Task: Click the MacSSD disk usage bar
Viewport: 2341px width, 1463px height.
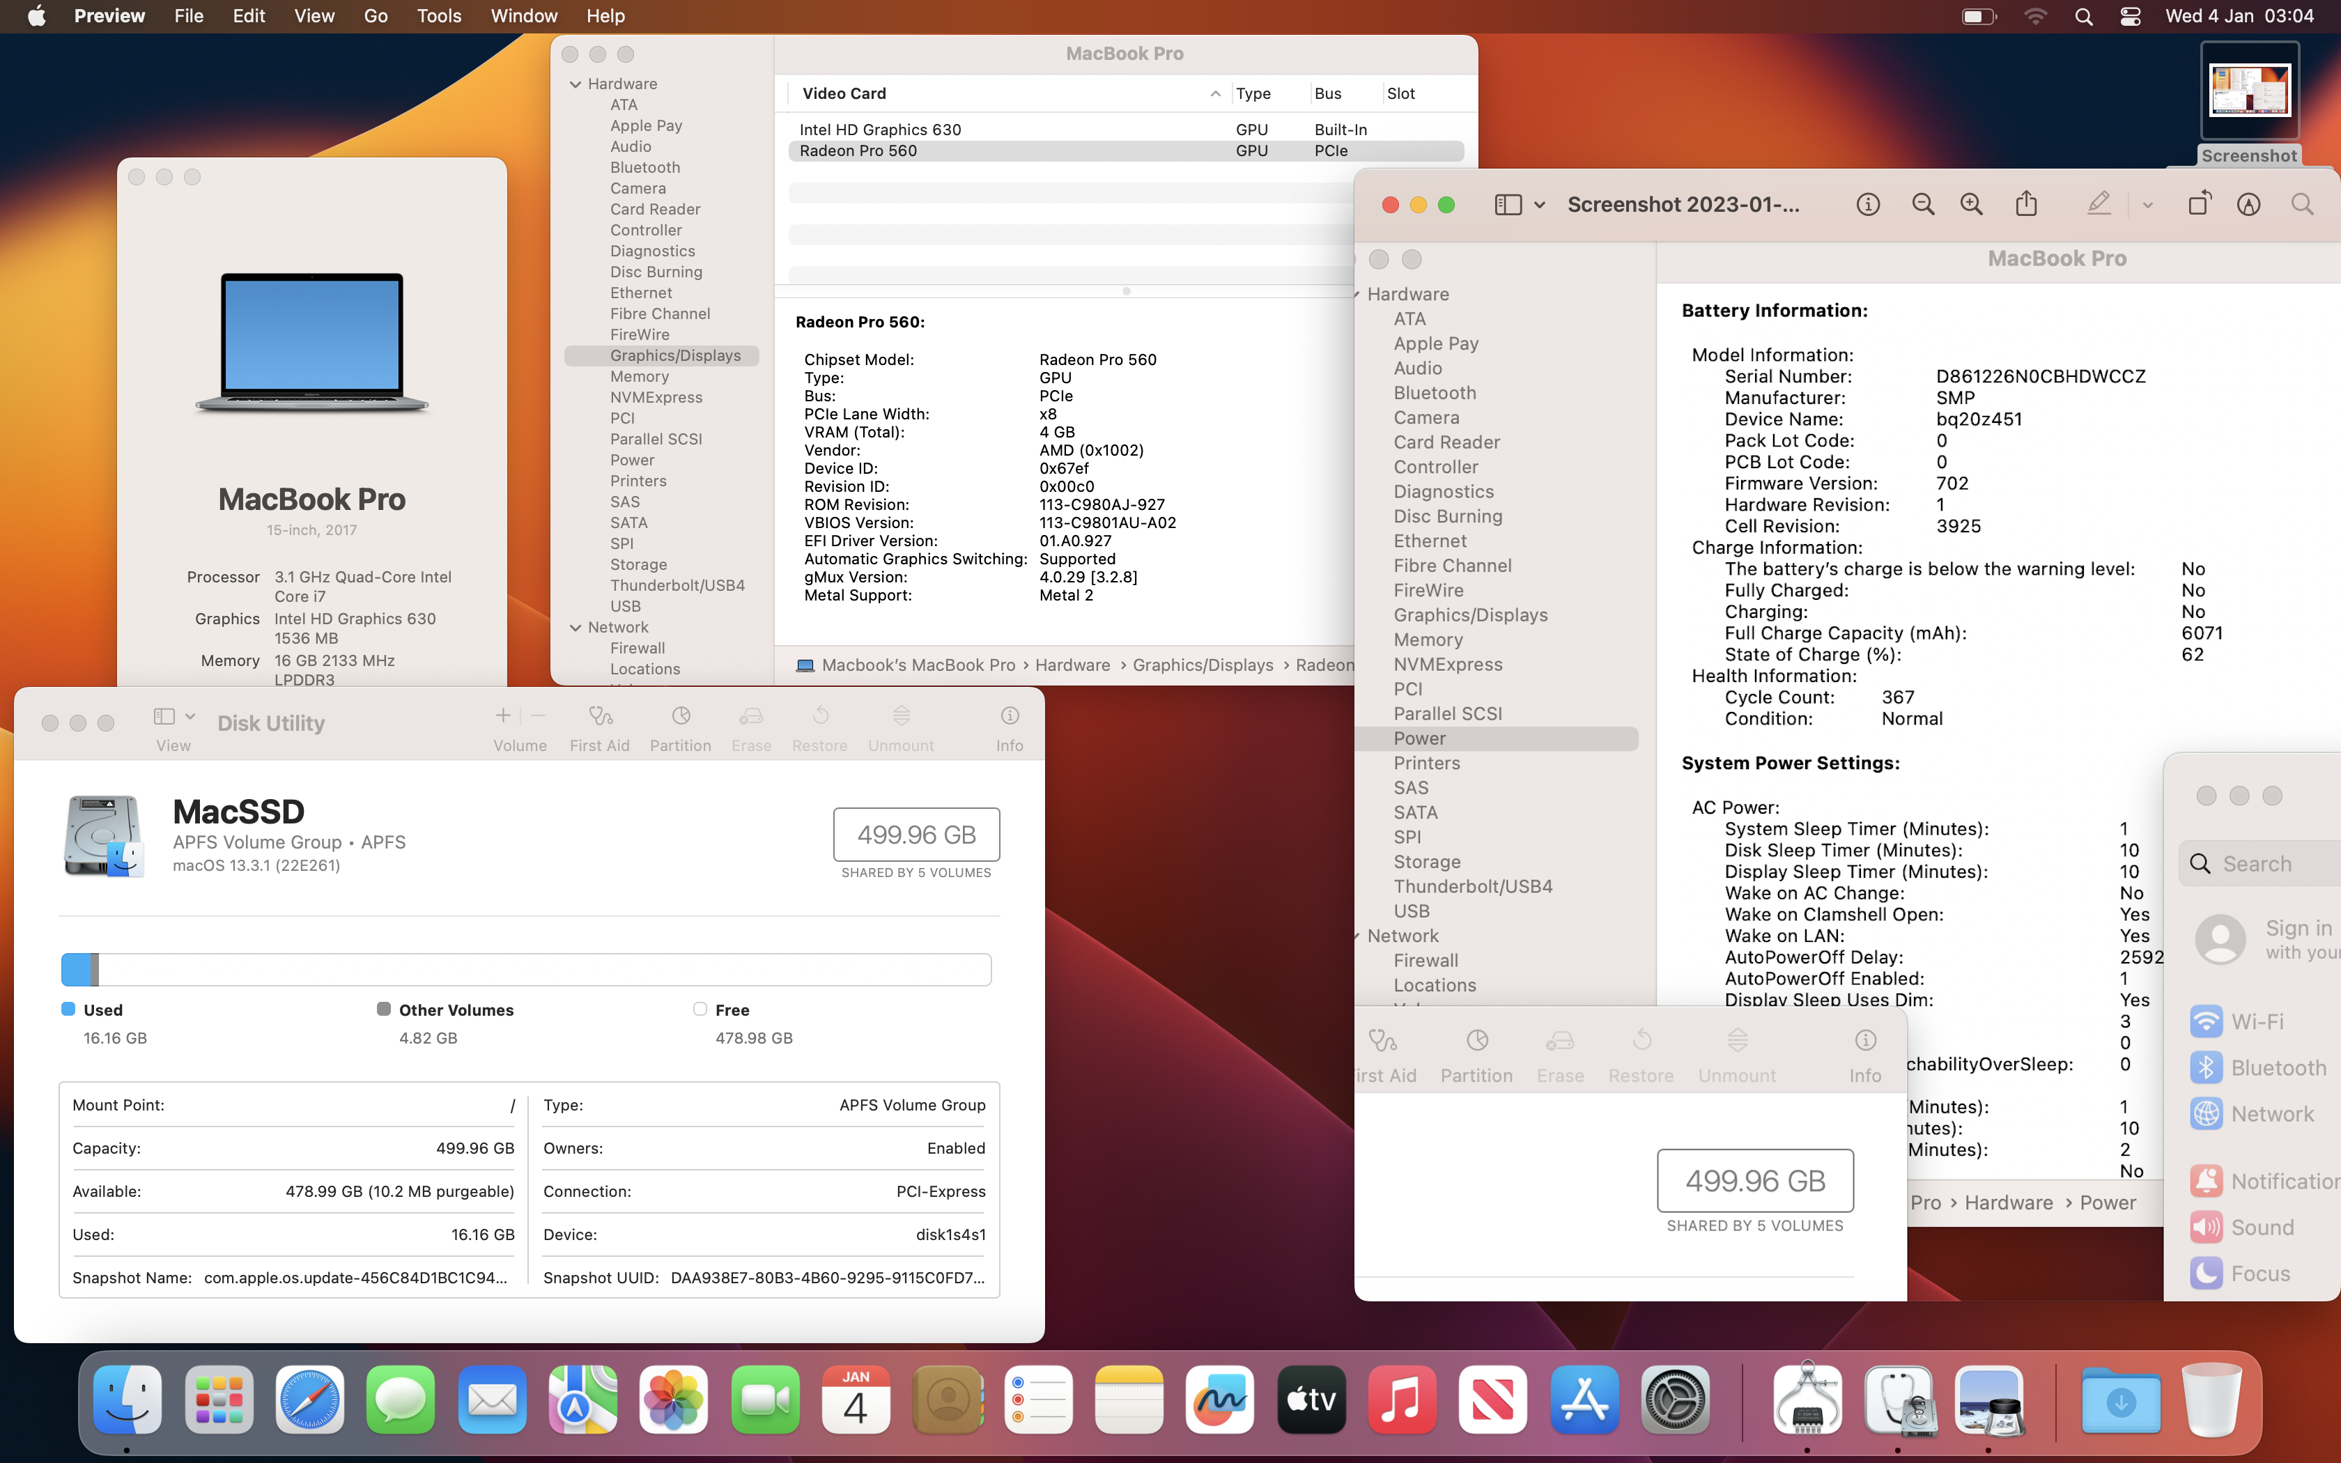Action: [x=526, y=968]
